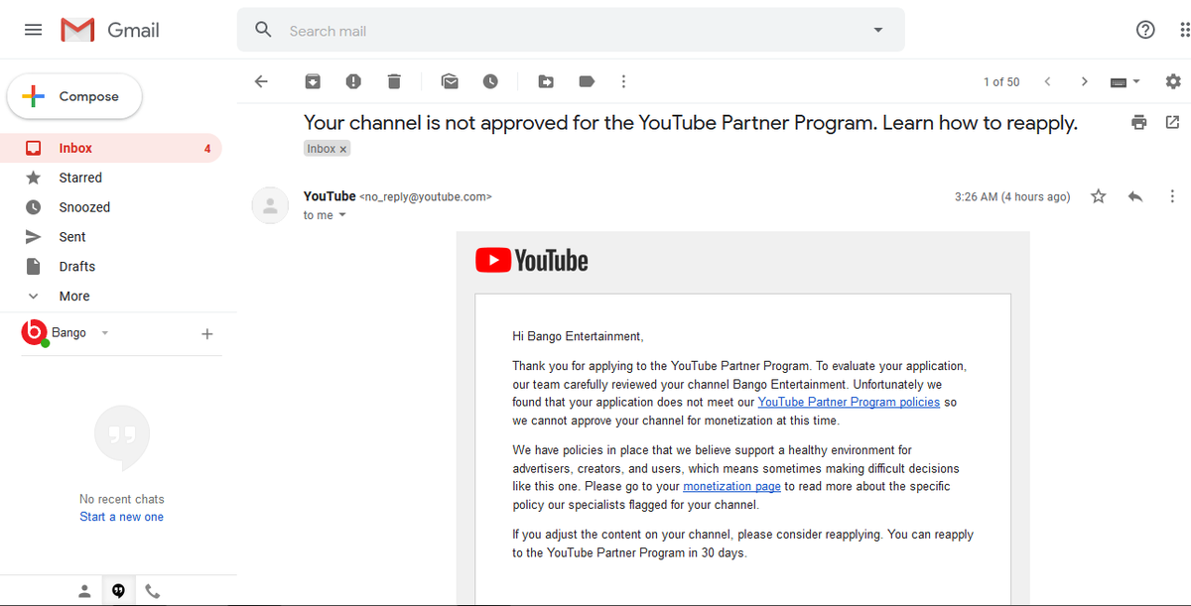Screen dimensions: 1191x606
Task: Switch to Hangouts conversations tab
Action: pyautogui.click(x=118, y=591)
